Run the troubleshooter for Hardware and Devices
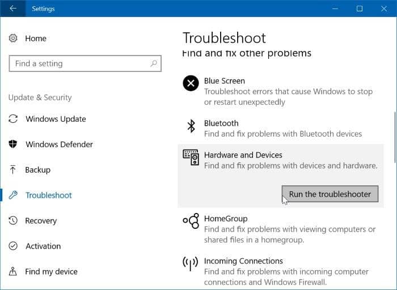Screen dimensions: 397x290 coord(330,194)
